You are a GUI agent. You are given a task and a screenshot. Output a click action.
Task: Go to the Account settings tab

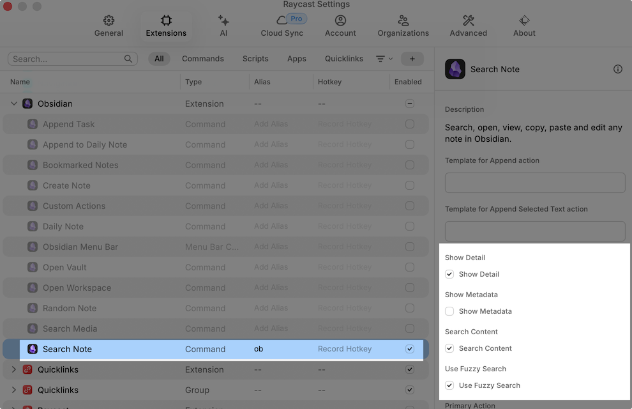(340, 26)
